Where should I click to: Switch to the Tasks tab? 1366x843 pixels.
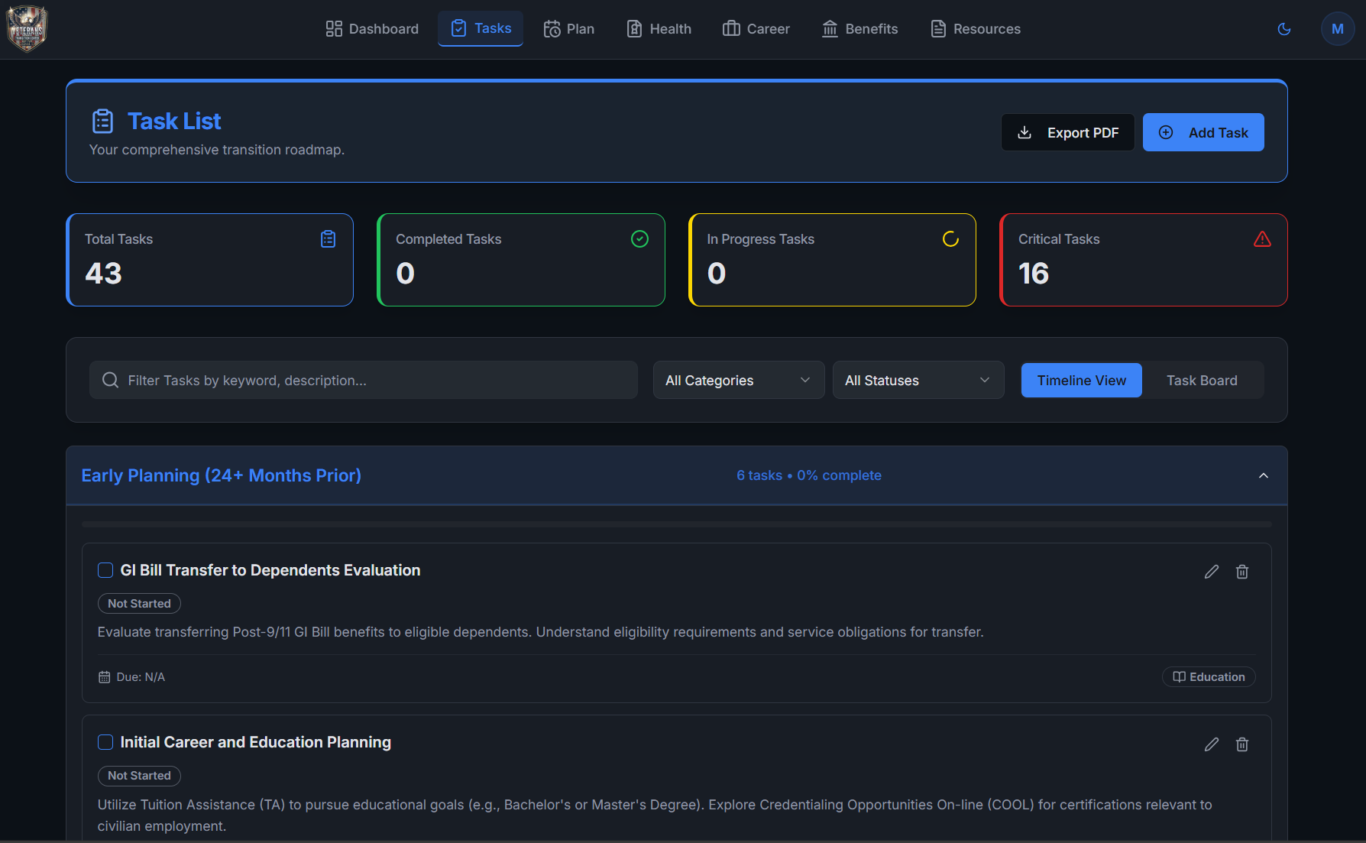[481, 28]
